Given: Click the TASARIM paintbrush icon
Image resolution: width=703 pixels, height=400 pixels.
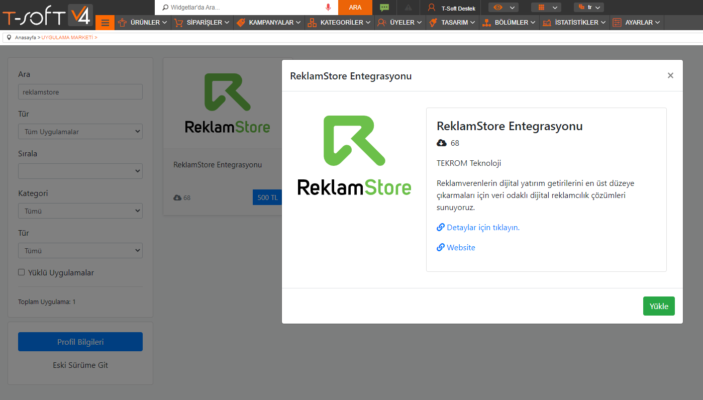Looking at the screenshot, I should [433, 23].
